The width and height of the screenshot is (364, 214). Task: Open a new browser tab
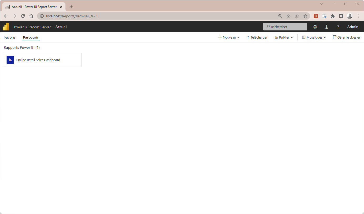click(71, 7)
